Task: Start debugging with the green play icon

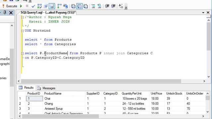Action: (21, 6)
